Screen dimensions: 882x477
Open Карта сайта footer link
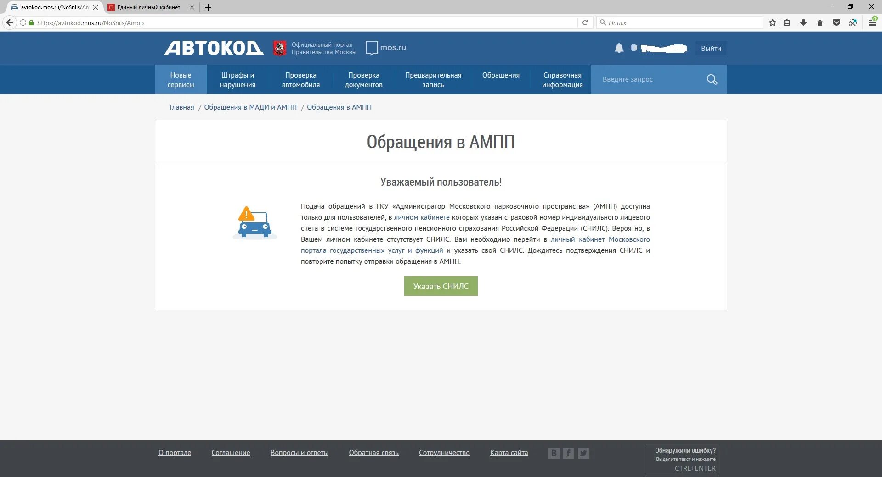pyautogui.click(x=509, y=453)
